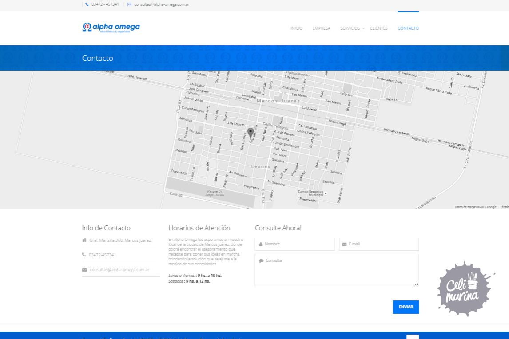This screenshot has height=339, width=509.
Task: Click the Consulta textarea resize handle
Action: [x=416, y=284]
